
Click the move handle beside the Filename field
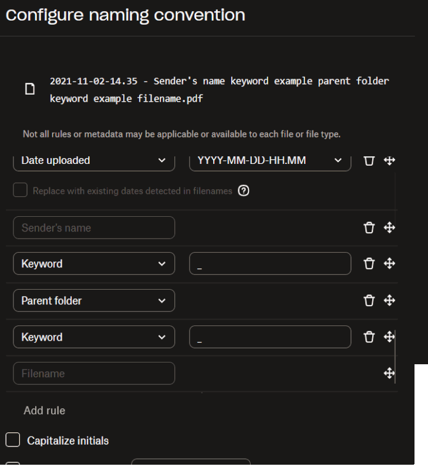click(389, 373)
